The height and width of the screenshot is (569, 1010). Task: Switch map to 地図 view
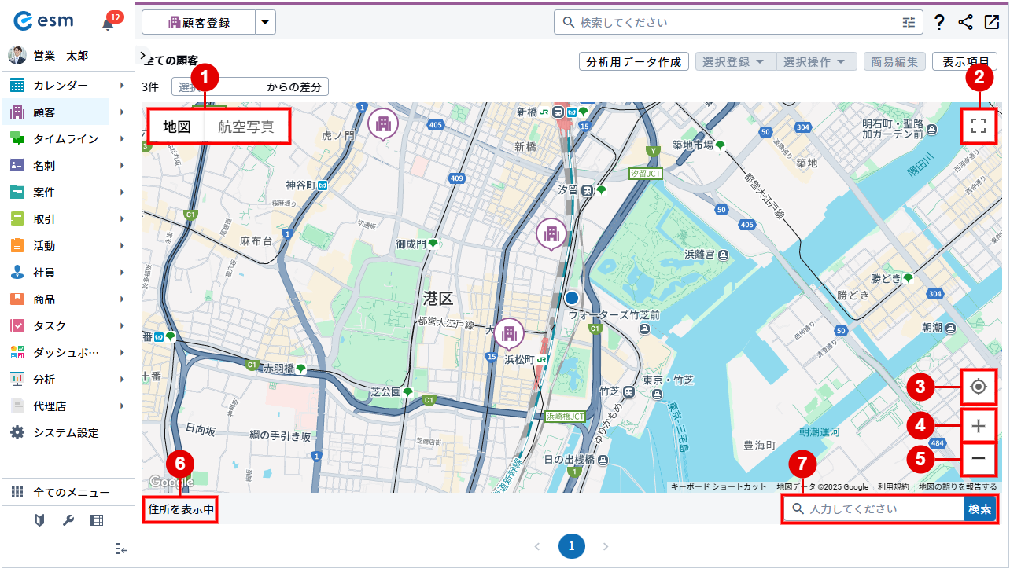coord(177,127)
